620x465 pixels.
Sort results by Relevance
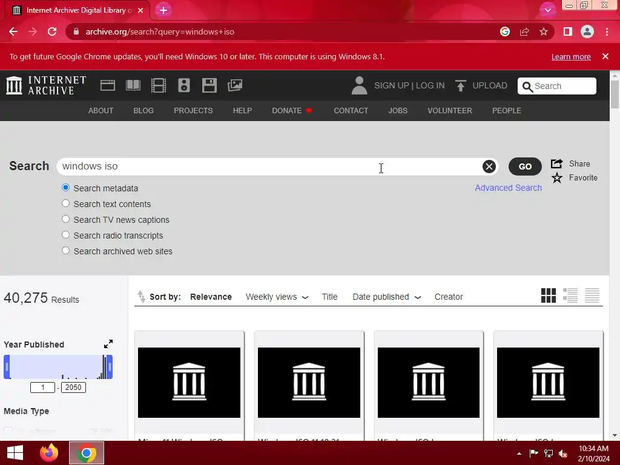click(x=211, y=297)
